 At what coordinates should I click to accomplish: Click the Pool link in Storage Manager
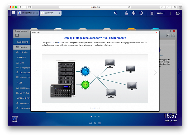(161, 56)
